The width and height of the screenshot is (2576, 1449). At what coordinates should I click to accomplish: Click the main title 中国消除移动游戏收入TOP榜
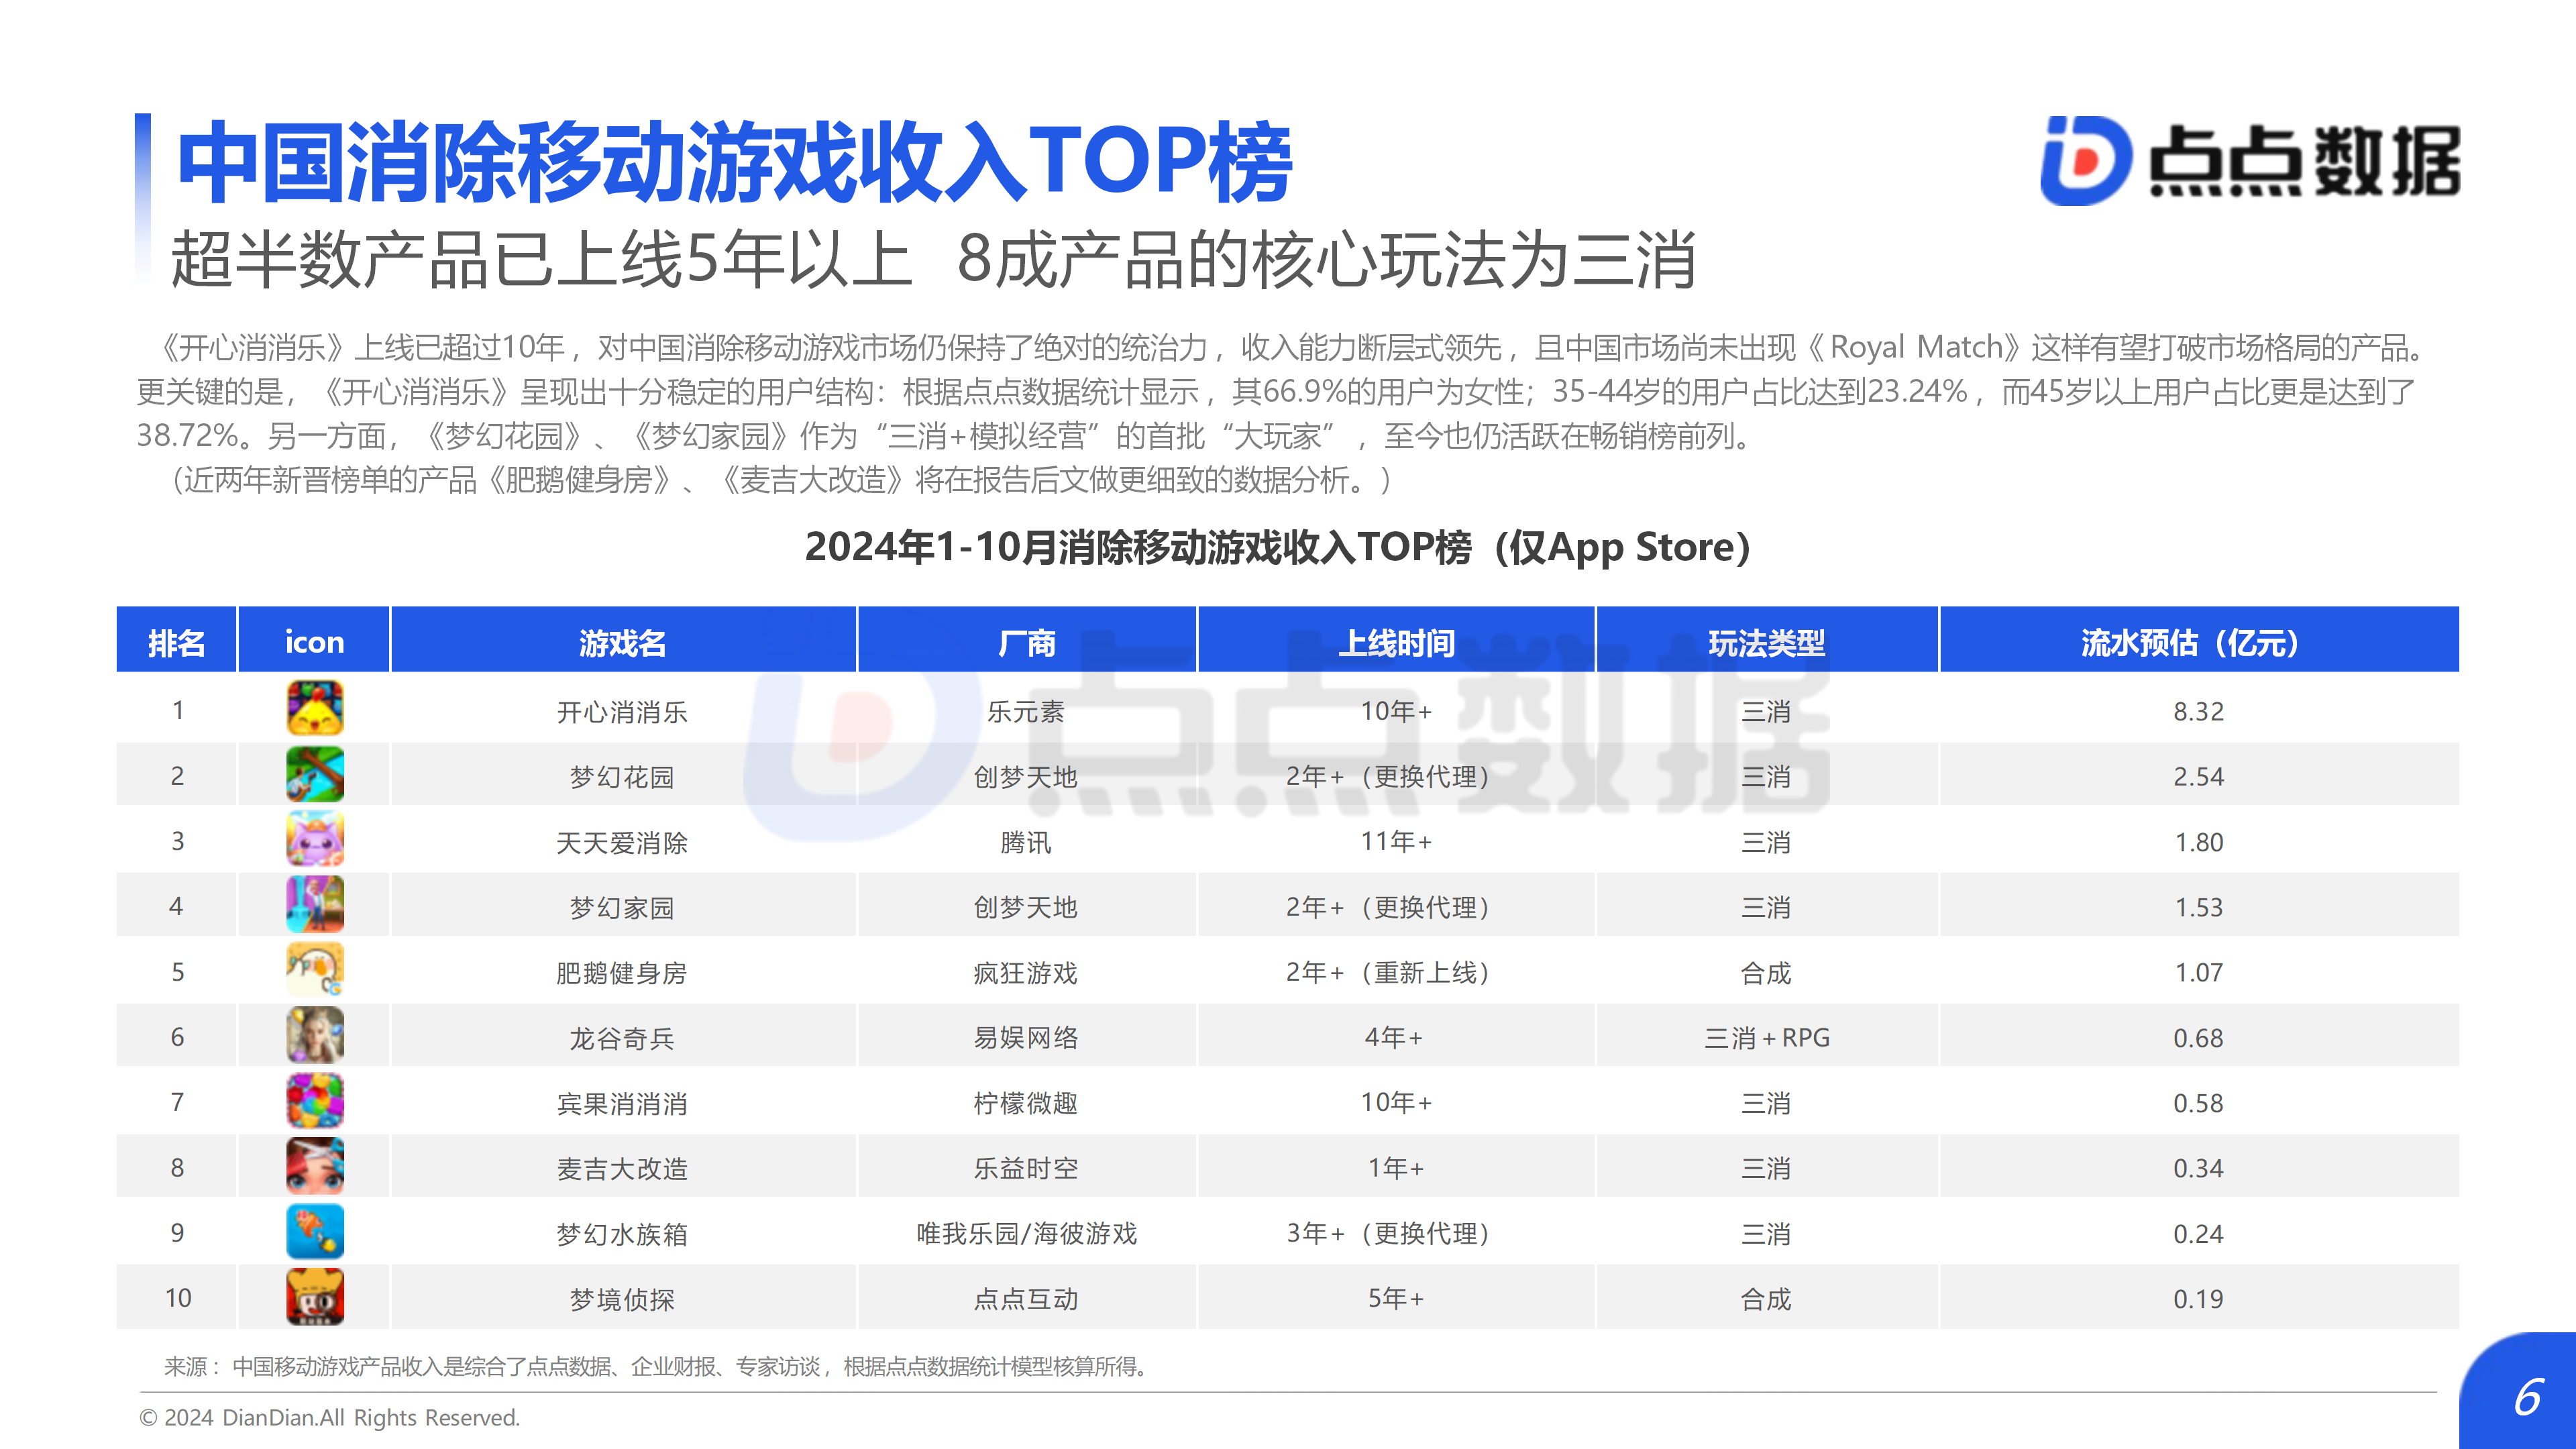(x=735, y=163)
